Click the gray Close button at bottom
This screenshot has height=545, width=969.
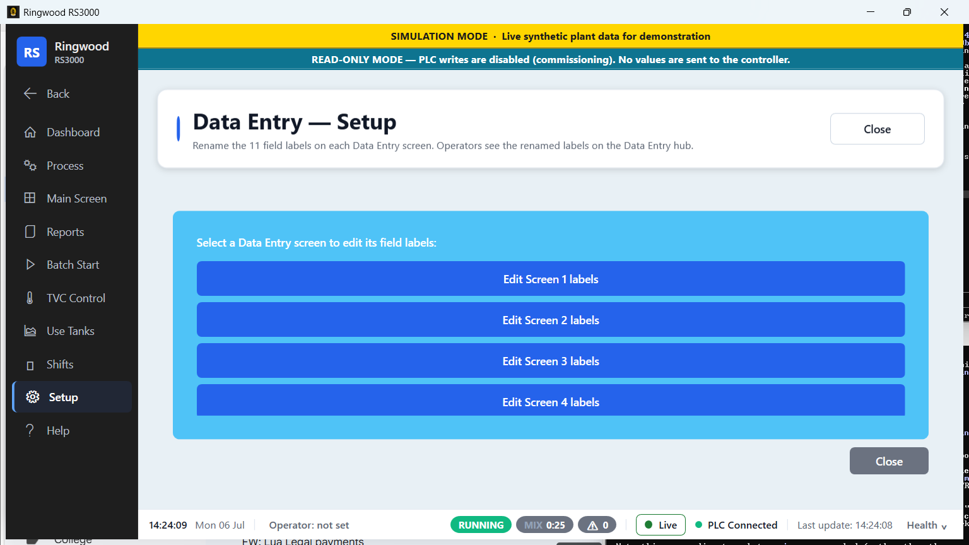(x=889, y=461)
